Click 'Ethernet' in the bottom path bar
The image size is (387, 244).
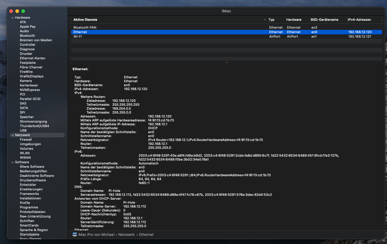(146, 234)
